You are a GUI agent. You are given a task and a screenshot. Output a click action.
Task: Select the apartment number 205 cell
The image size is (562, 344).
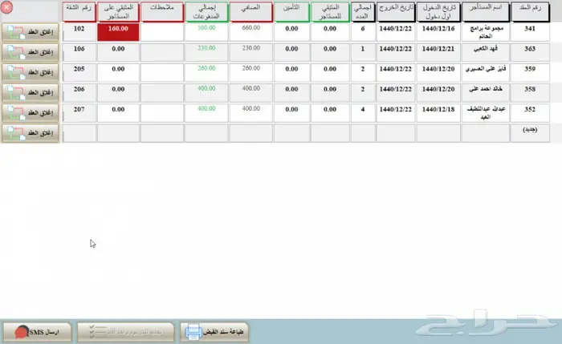click(78, 70)
